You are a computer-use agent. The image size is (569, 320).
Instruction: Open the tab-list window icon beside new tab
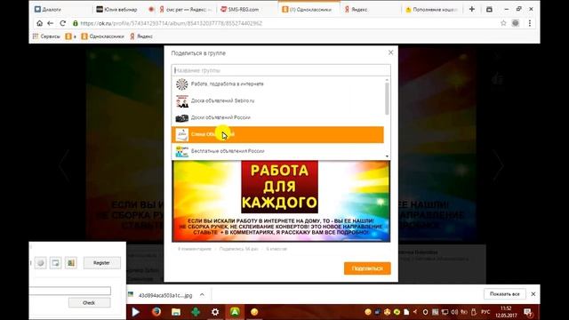(x=489, y=9)
